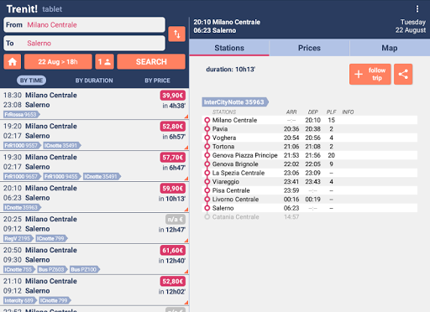The height and width of the screenshot is (312, 430).
Task: Sort results BY DURATION
Action: [94, 81]
